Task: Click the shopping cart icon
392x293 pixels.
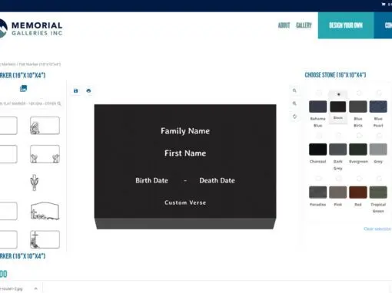Action: 384,4
